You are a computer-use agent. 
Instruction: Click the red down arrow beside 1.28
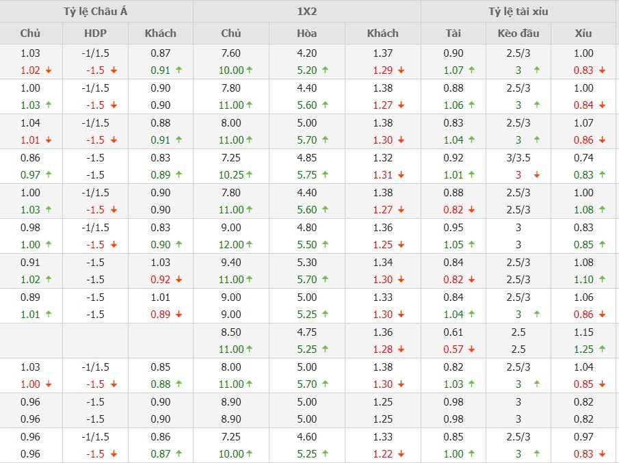[401, 349]
